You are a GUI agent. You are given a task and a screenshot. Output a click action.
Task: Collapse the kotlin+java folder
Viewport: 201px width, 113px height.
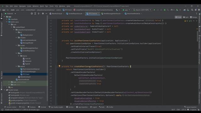7,22
